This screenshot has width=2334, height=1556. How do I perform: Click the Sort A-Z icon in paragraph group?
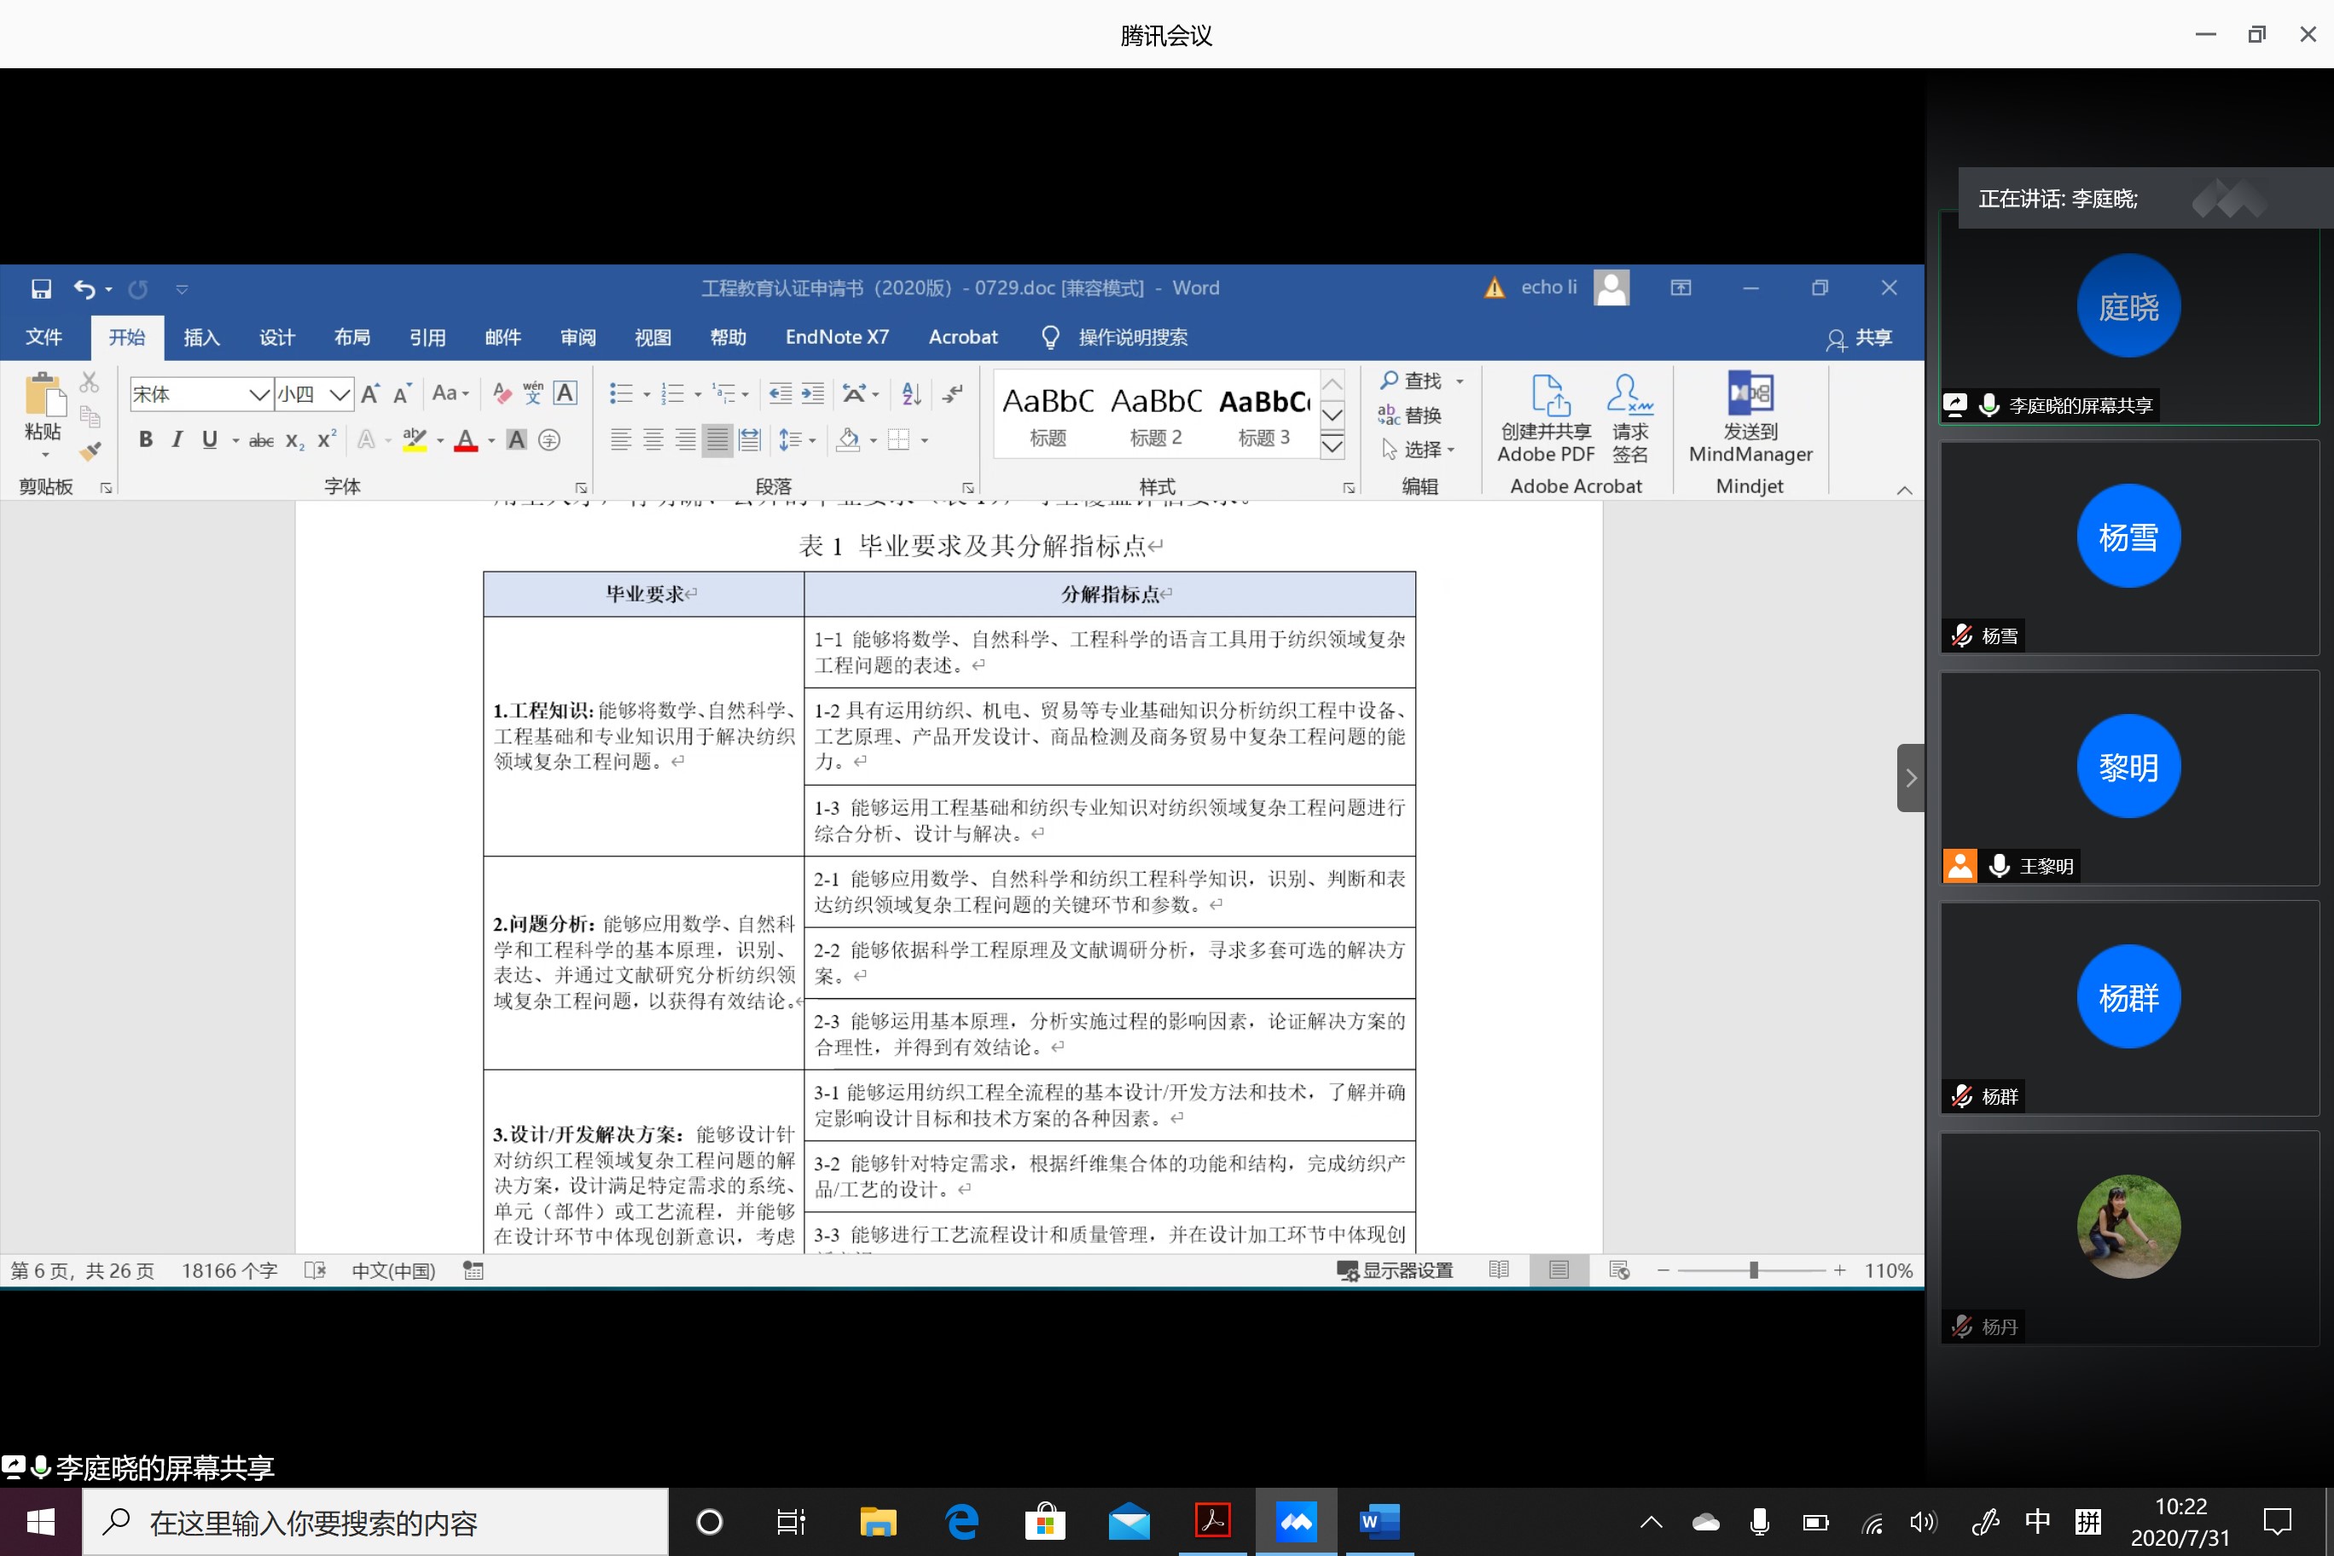911,394
